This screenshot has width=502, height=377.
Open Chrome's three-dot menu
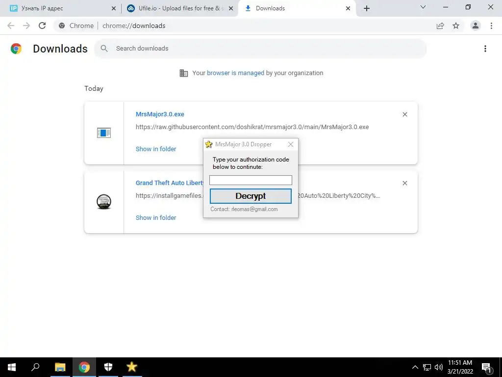(x=491, y=26)
